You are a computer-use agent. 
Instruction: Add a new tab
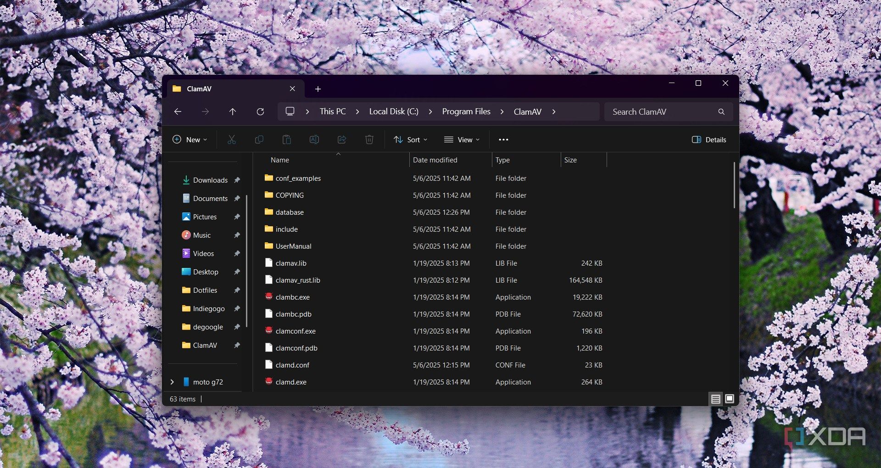coord(318,89)
